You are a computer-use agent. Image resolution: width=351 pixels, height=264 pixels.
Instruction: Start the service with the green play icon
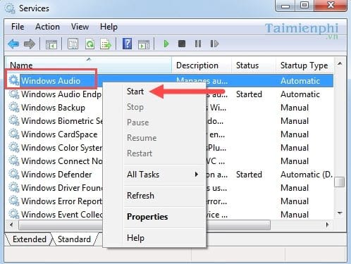pyautogui.click(x=166, y=44)
